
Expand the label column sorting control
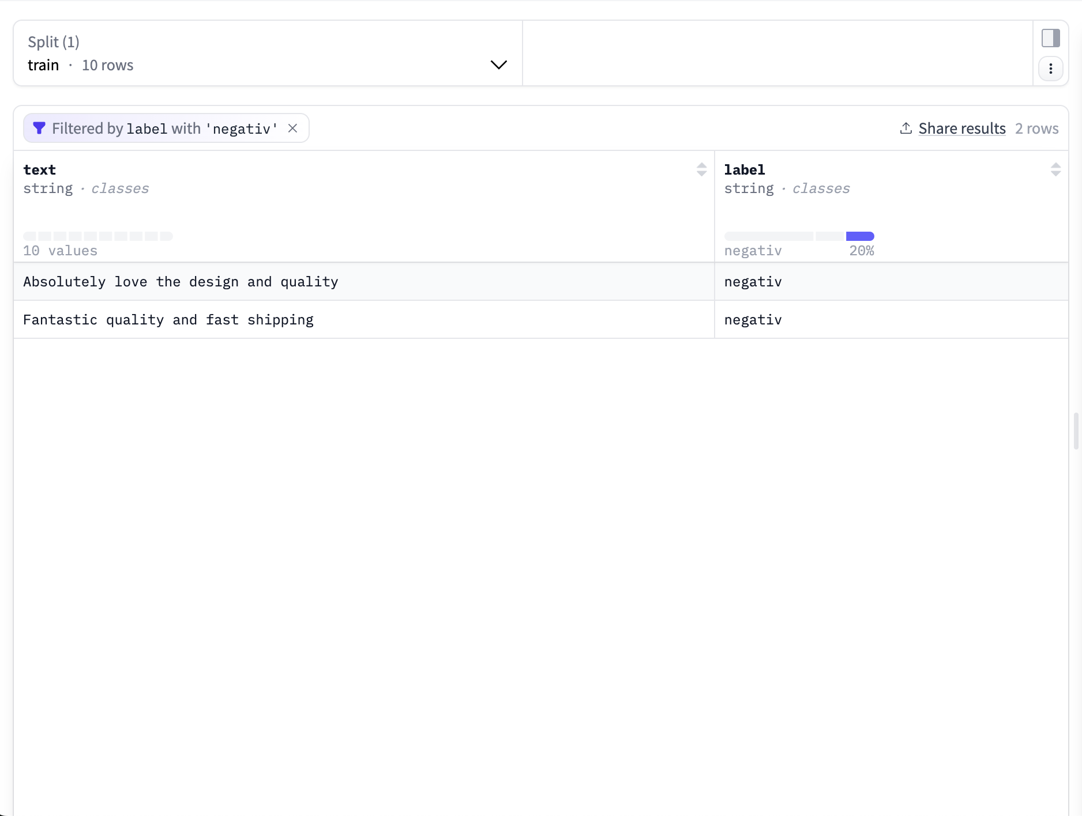point(1055,169)
